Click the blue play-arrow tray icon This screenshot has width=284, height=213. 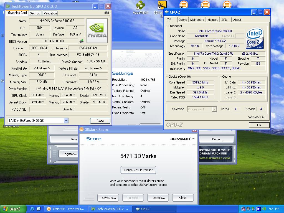258,209
